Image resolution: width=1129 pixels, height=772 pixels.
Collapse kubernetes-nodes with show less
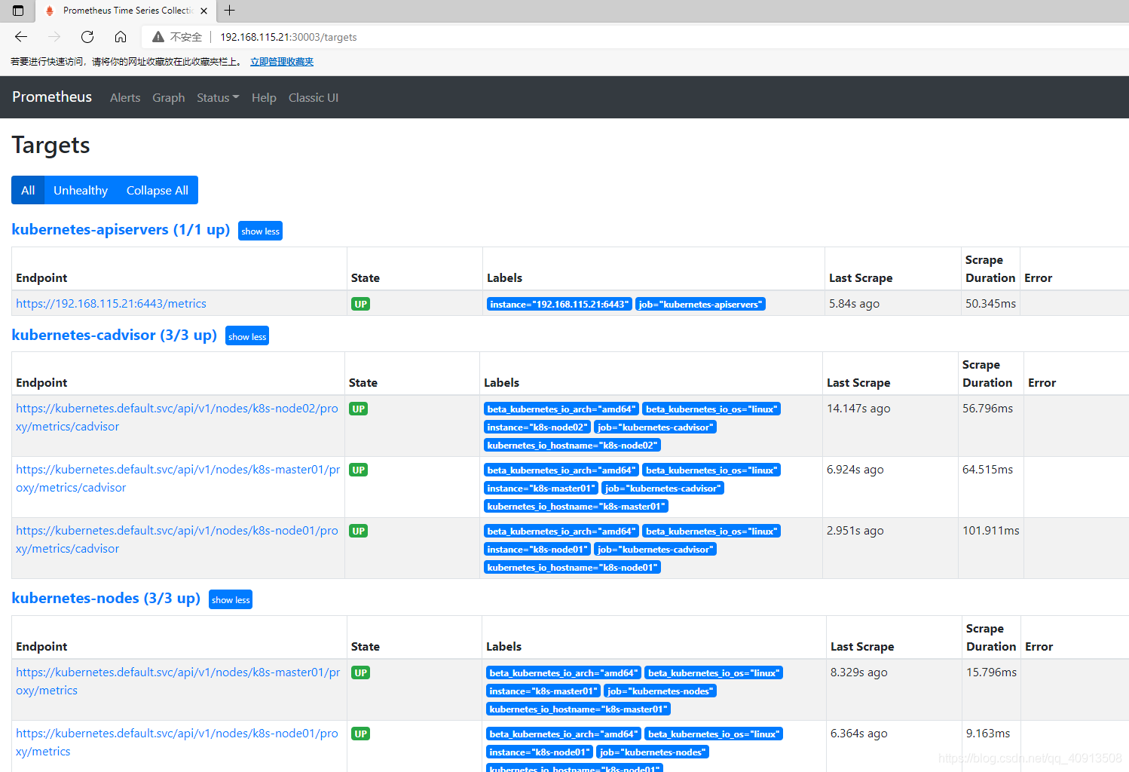[x=231, y=599]
